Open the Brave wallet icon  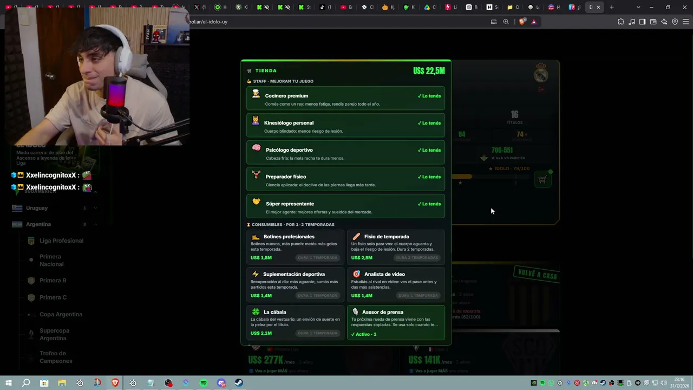click(x=653, y=22)
